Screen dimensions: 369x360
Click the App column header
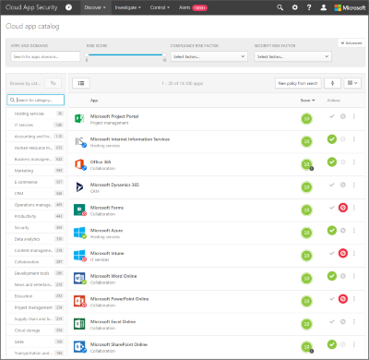click(94, 101)
